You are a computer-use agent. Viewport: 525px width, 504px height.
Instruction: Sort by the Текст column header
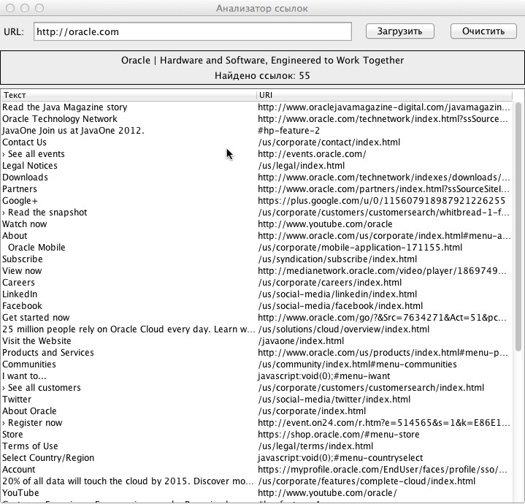[129, 95]
